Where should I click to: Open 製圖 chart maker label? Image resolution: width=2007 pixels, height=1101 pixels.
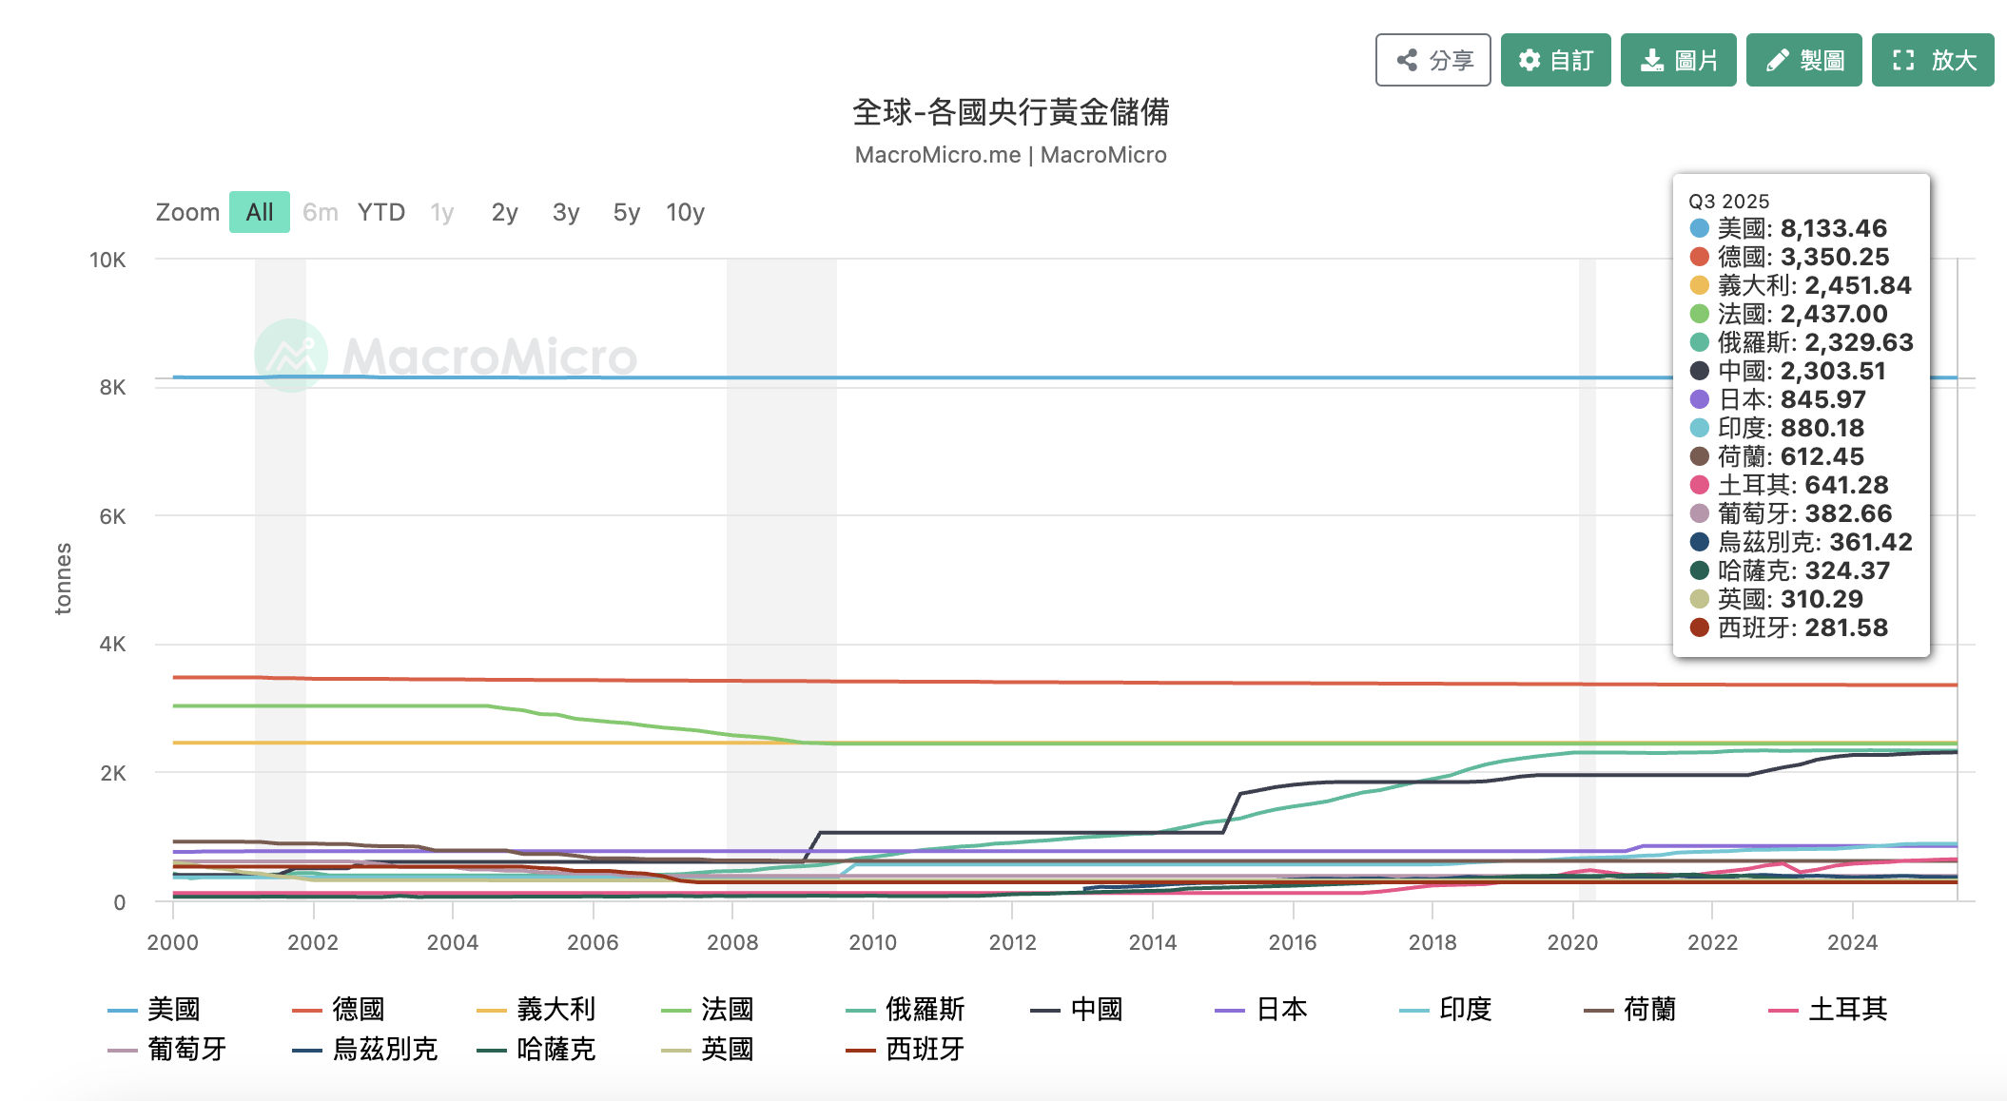pos(1822,60)
